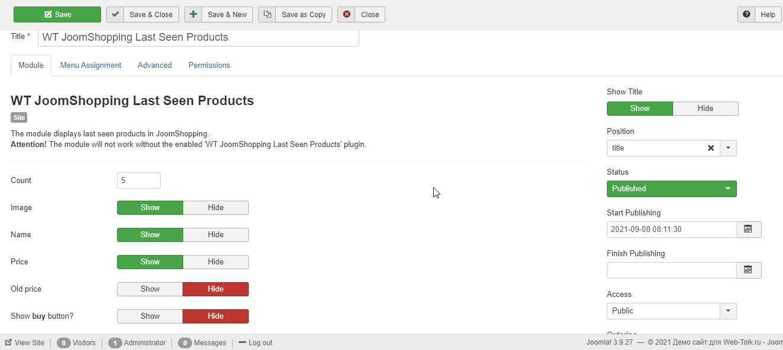The height and width of the screenshot is (350, 783).
Task: Expand the Position dropdown arrow
Action: pyautogui.click(x=728, y=148)
